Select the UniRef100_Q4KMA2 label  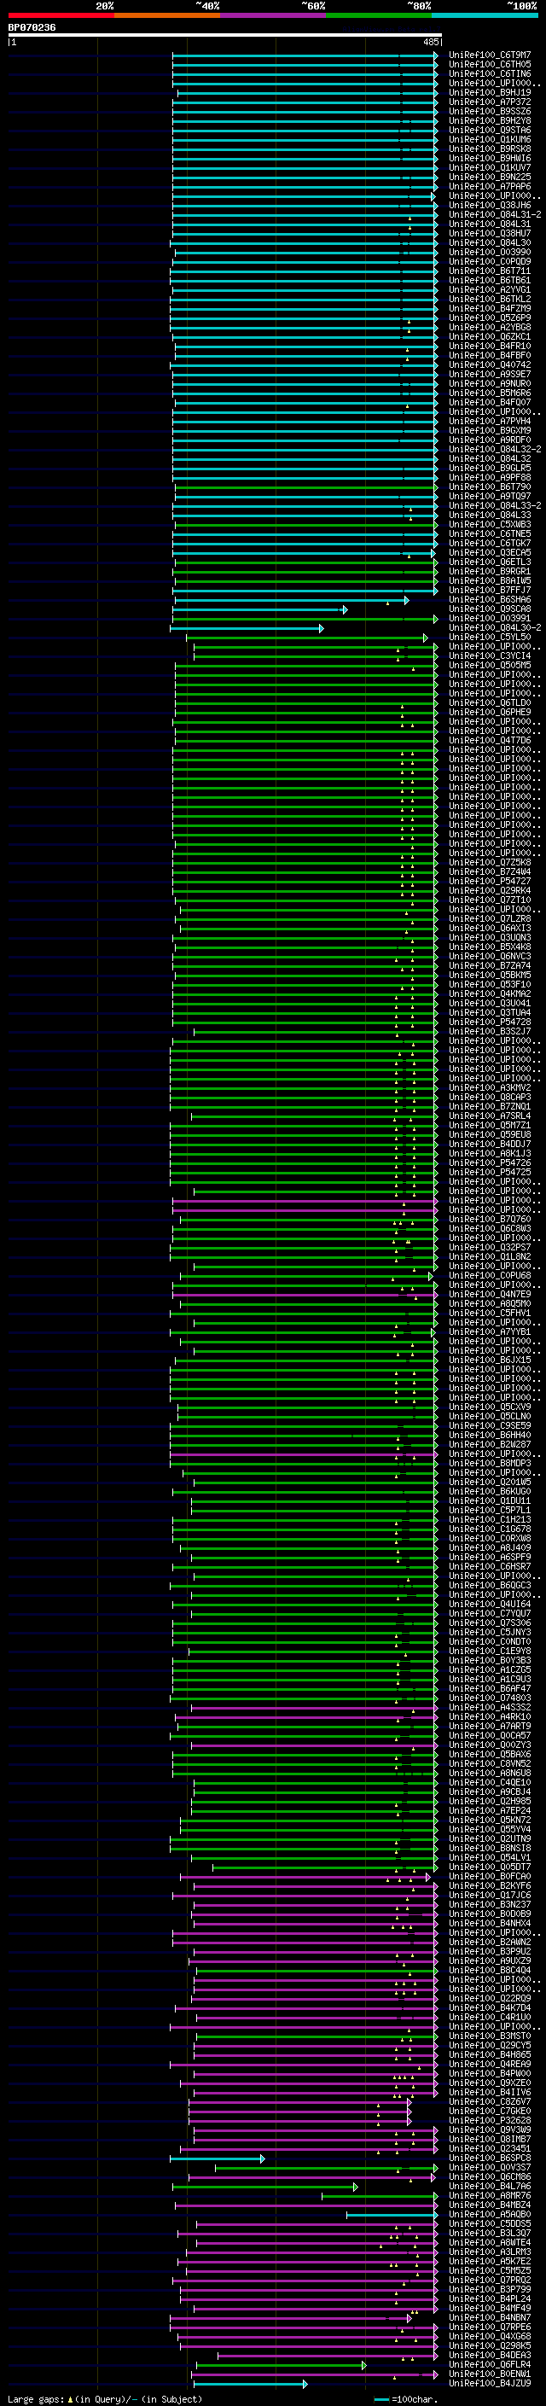pos(489,993)
